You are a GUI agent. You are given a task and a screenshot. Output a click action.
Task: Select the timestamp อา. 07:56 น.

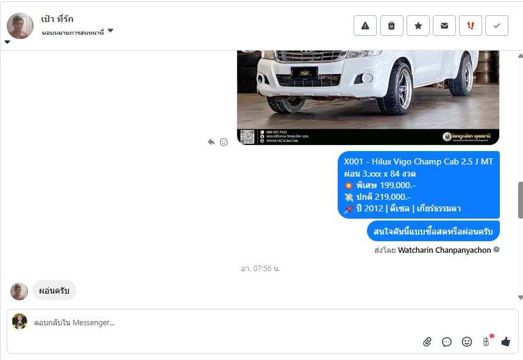pyautogui.click(x=260, y=269)
